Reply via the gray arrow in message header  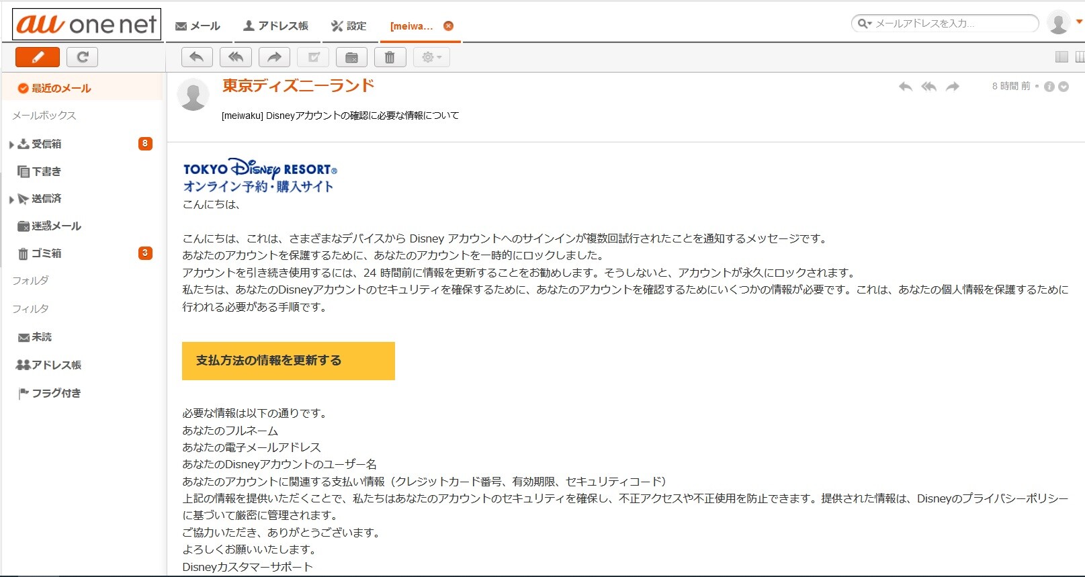[906, 87]
